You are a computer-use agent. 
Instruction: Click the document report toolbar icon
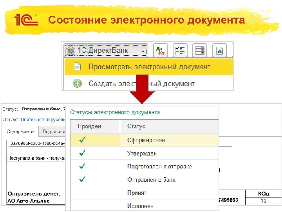pyautogui.click(x=219, y=51)
